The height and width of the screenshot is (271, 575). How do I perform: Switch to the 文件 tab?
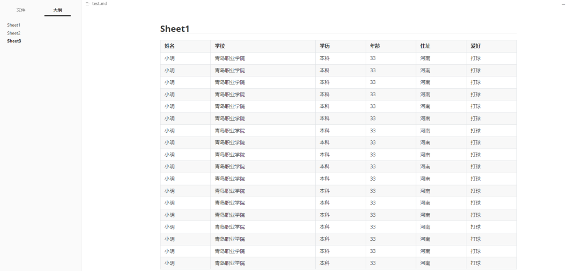click(x=21, y=10)
